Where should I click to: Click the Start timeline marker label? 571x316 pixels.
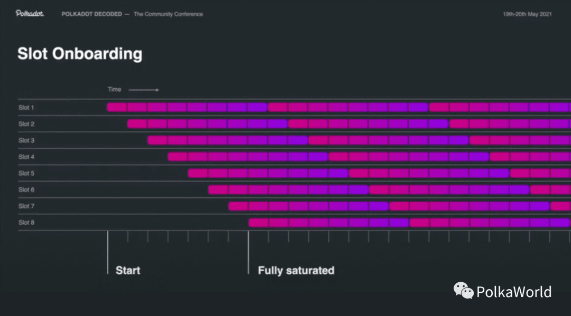(x=128, y=270)
